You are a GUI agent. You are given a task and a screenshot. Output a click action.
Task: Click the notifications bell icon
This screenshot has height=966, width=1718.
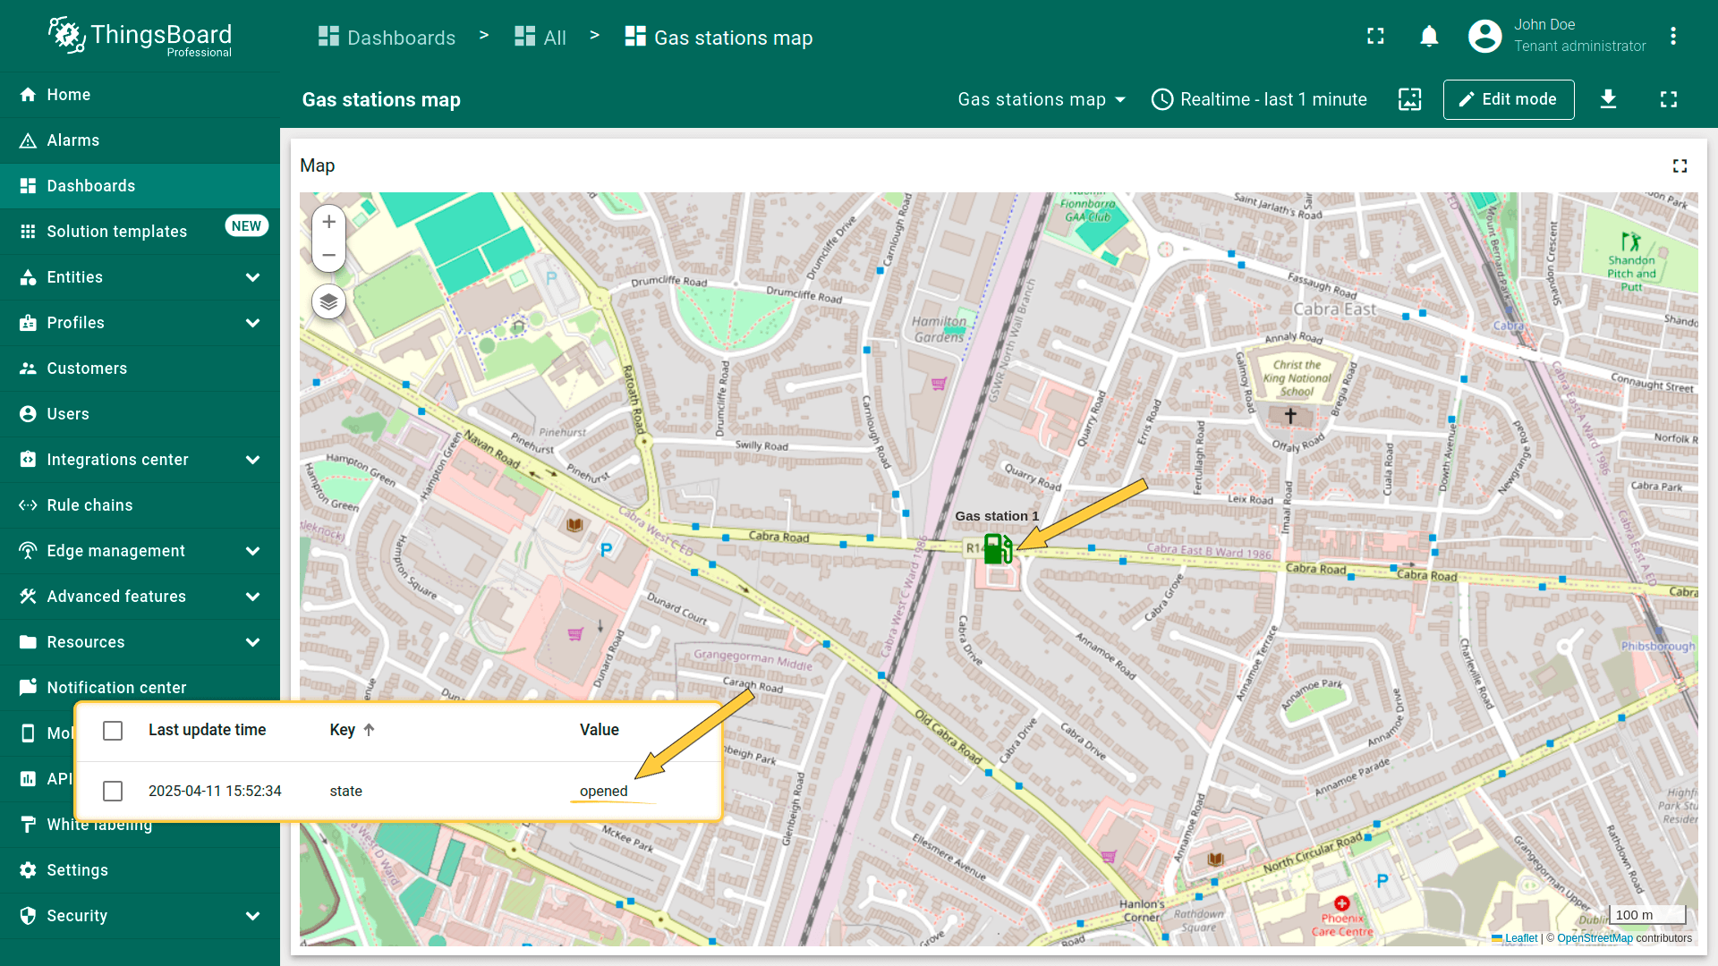(1429, 37)
